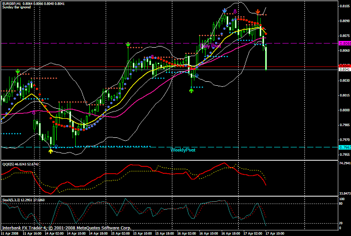Select the orange down arrow signal near 17 Apr
Viewport: 351px width, 236px height.
258,11
